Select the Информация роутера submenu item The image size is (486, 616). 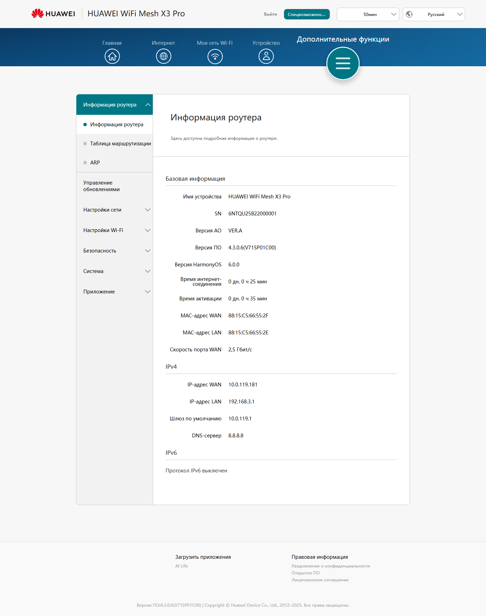pos(115,125)
